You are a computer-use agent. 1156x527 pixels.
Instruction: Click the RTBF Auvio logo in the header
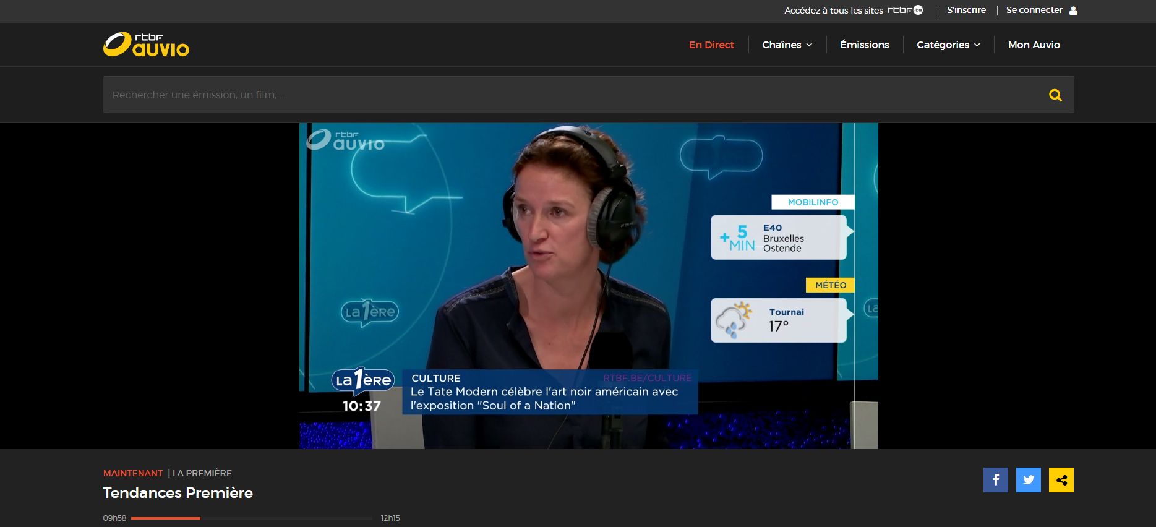146,45
